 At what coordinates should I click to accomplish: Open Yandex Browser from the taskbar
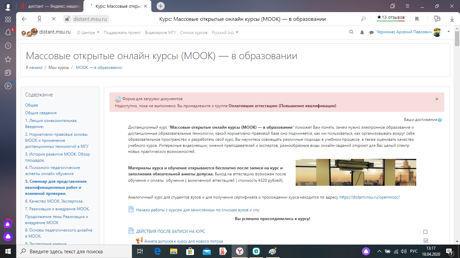tap(239, 251)
